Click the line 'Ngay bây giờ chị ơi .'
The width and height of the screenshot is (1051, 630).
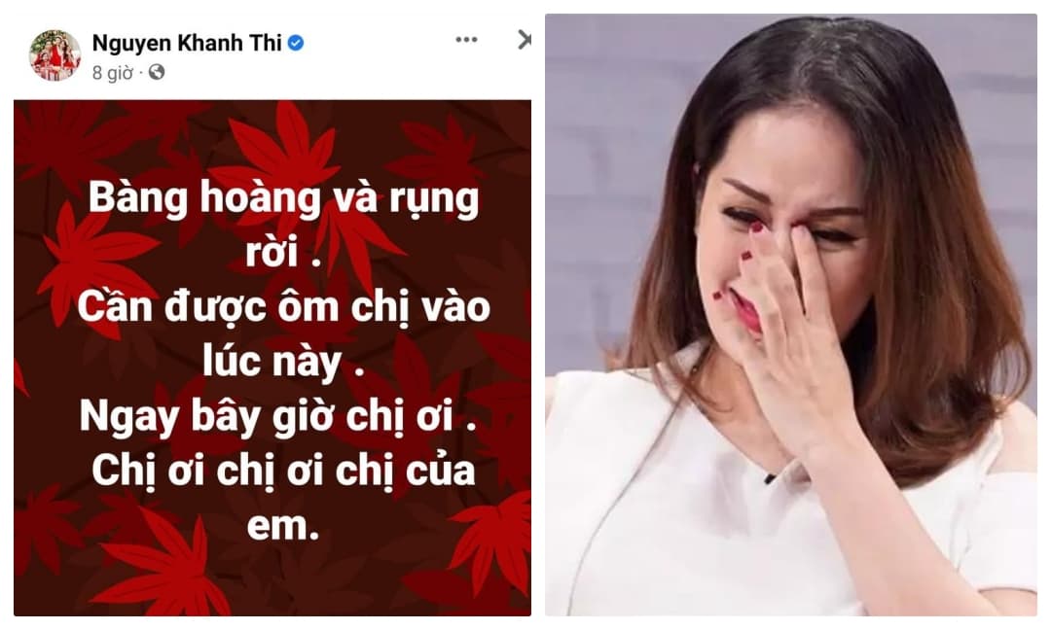(x=278, y=417)
